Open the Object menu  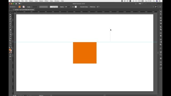[31, 1]
